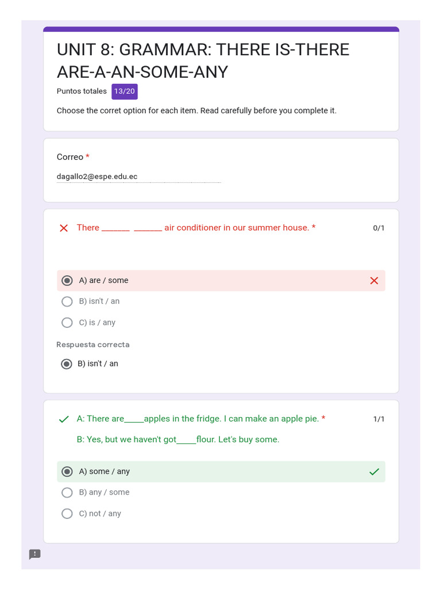Click the red X beside the air conditioner question
The image size is (441, 589).
coord(64,228)
